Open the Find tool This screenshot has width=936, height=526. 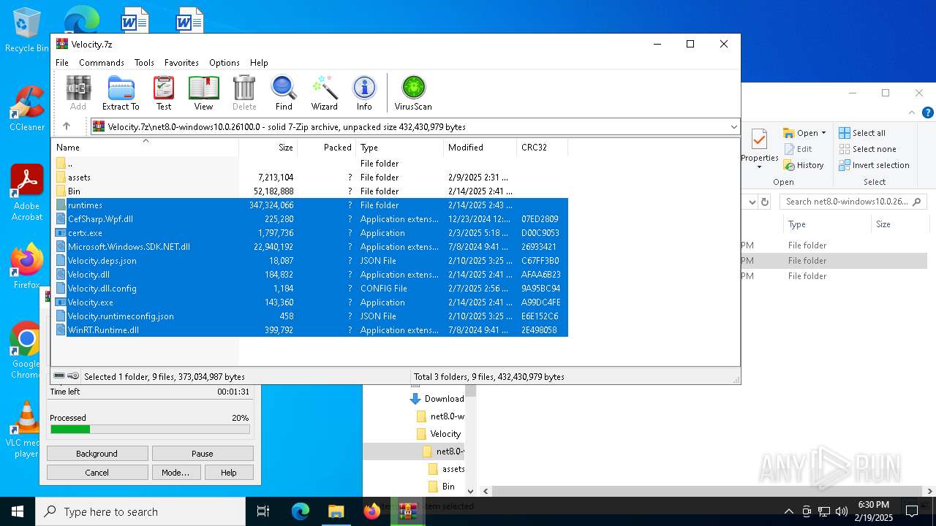[x=284, y=93]
